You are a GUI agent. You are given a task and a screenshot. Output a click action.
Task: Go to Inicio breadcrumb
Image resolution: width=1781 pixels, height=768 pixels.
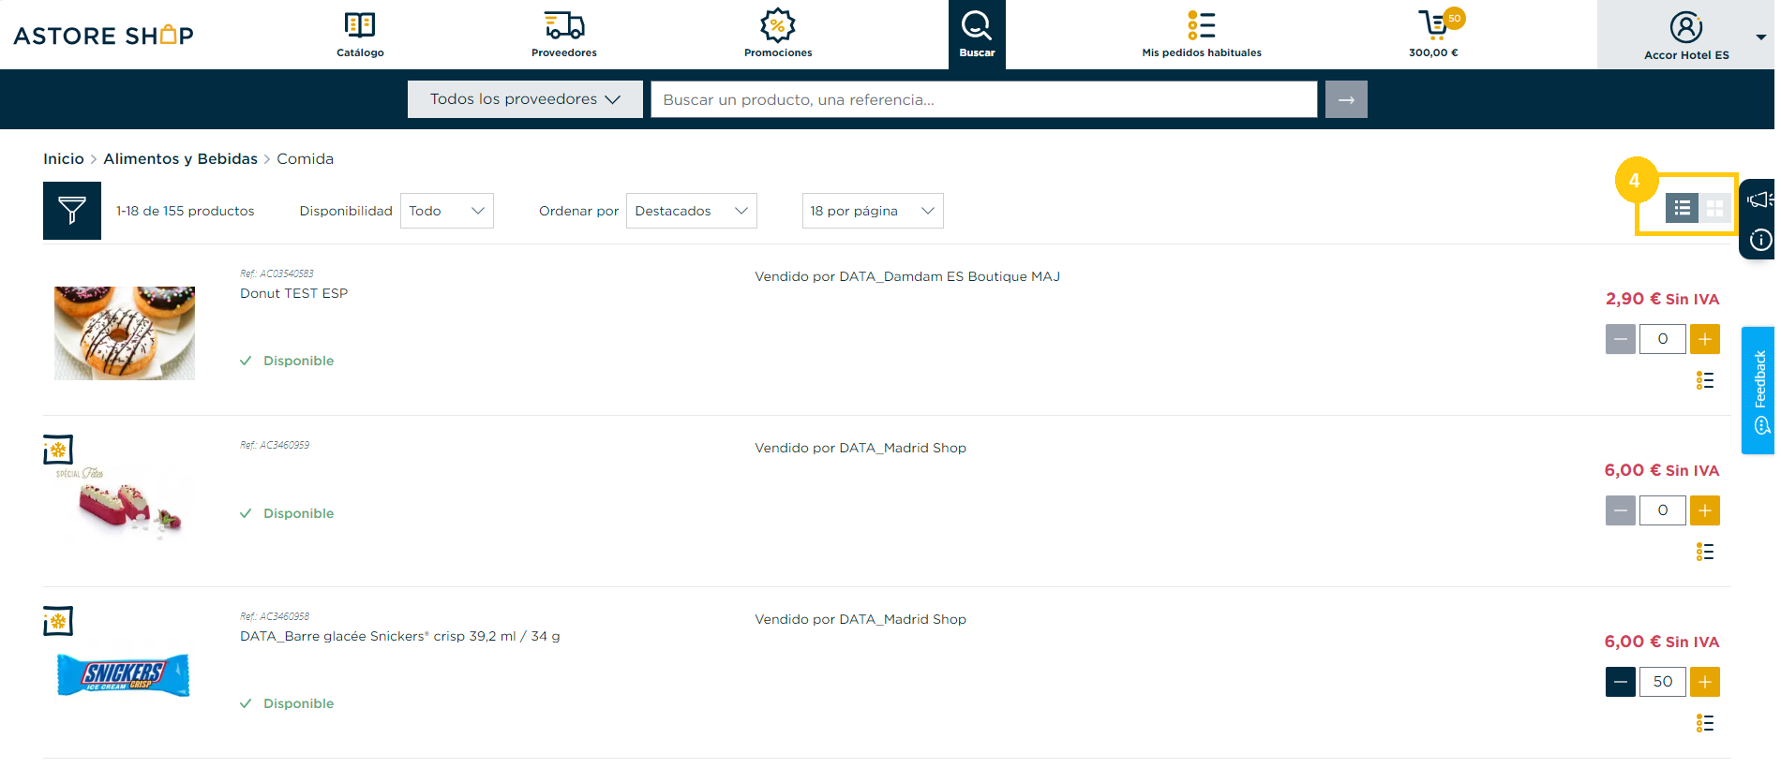pyautogui.click(x=64, y=159)
